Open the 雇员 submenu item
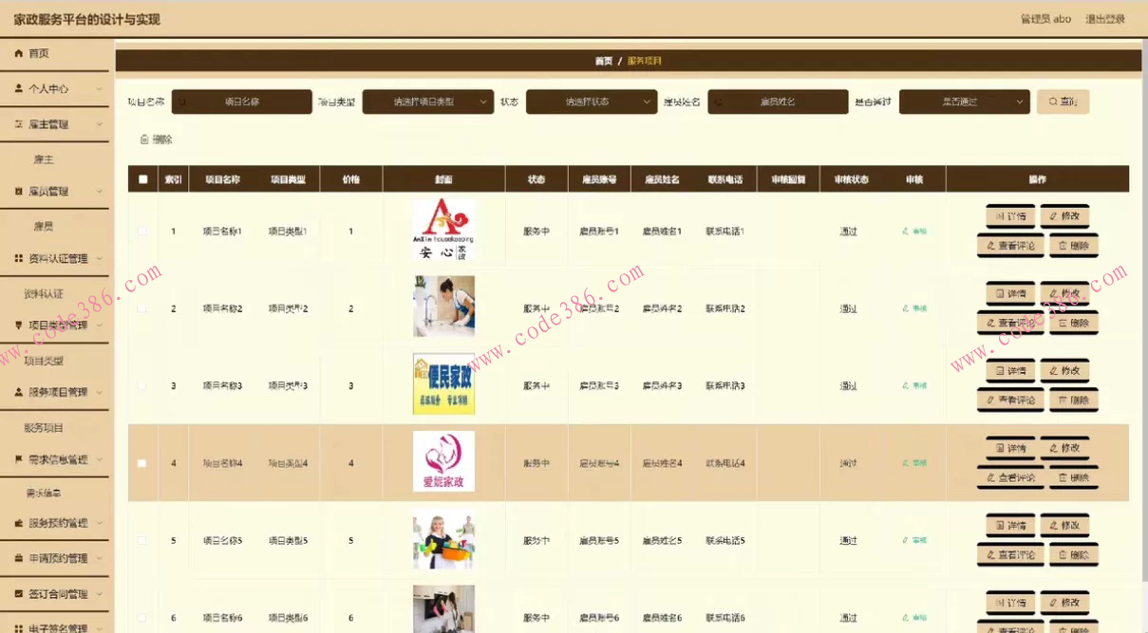The height and width of the screenshot is (633, 1148). (44, 227)
